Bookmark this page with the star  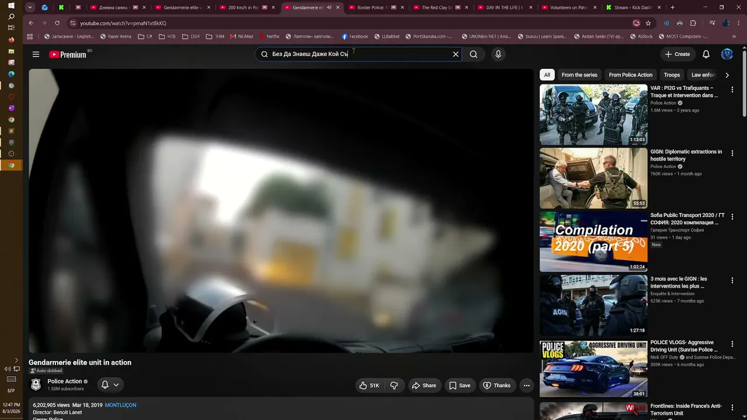[x=648, y=23]
